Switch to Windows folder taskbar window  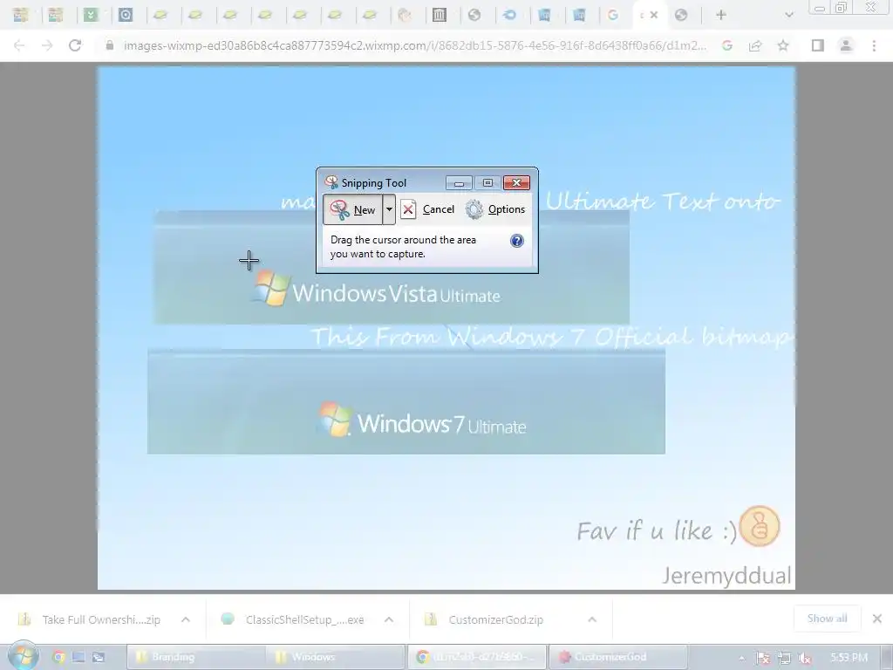[x=335, y=657]
